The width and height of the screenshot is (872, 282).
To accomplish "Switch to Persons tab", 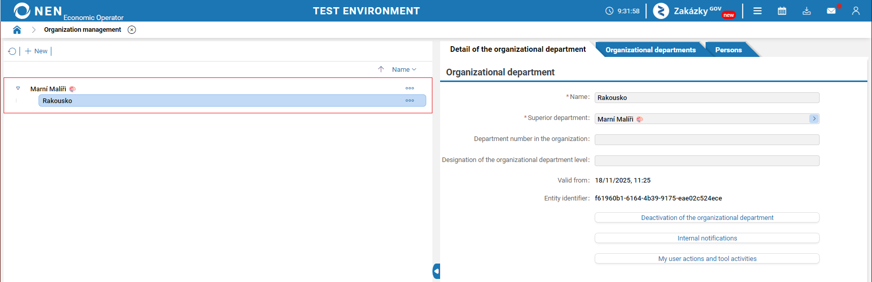I will [728, 50].
